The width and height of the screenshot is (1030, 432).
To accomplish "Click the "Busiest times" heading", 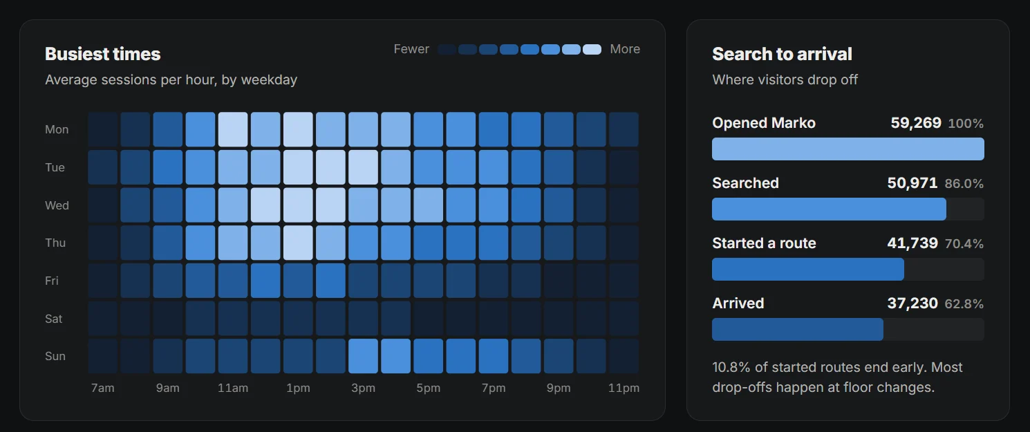I will pos(102,54).
